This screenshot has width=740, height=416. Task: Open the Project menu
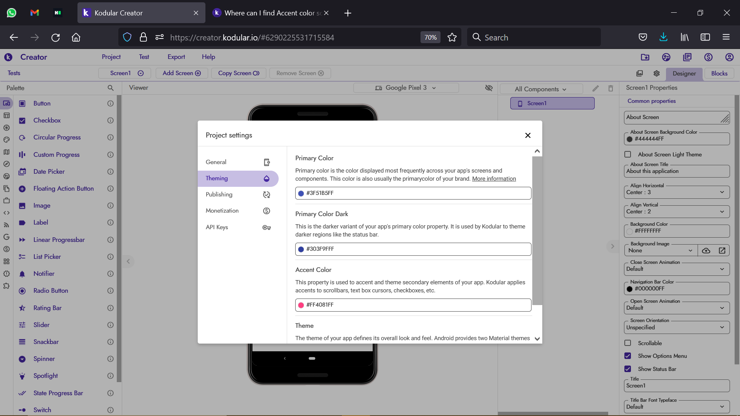coord(111,57)
